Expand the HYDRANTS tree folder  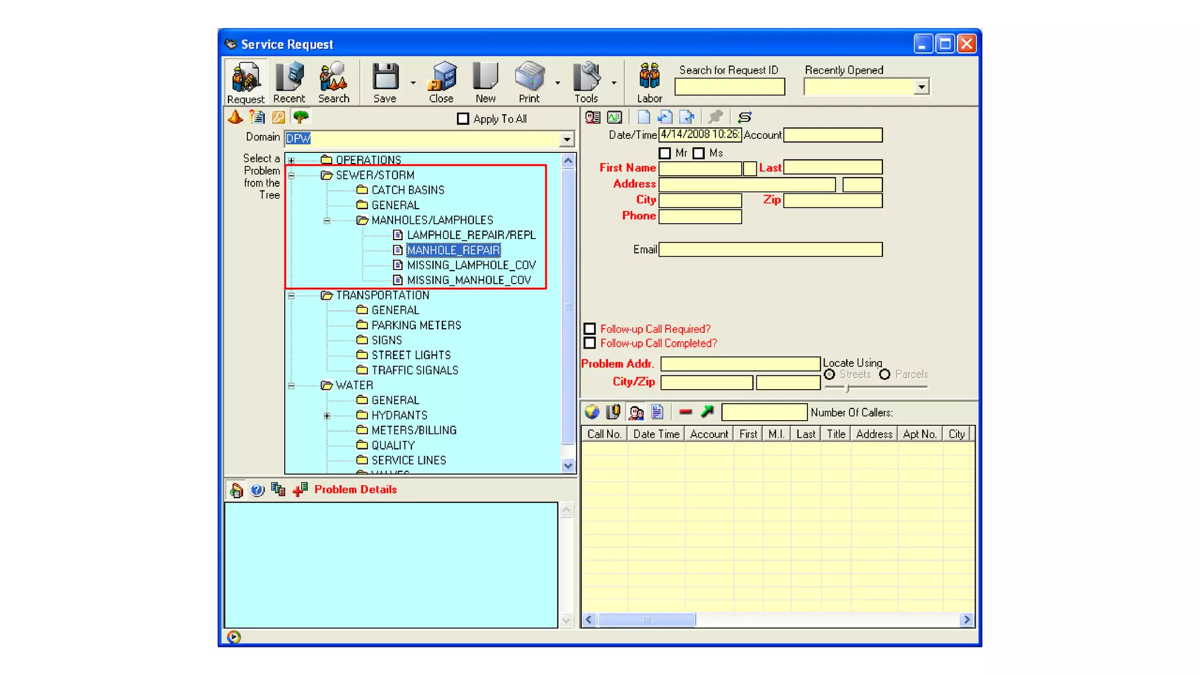click(x=327, y=415)
